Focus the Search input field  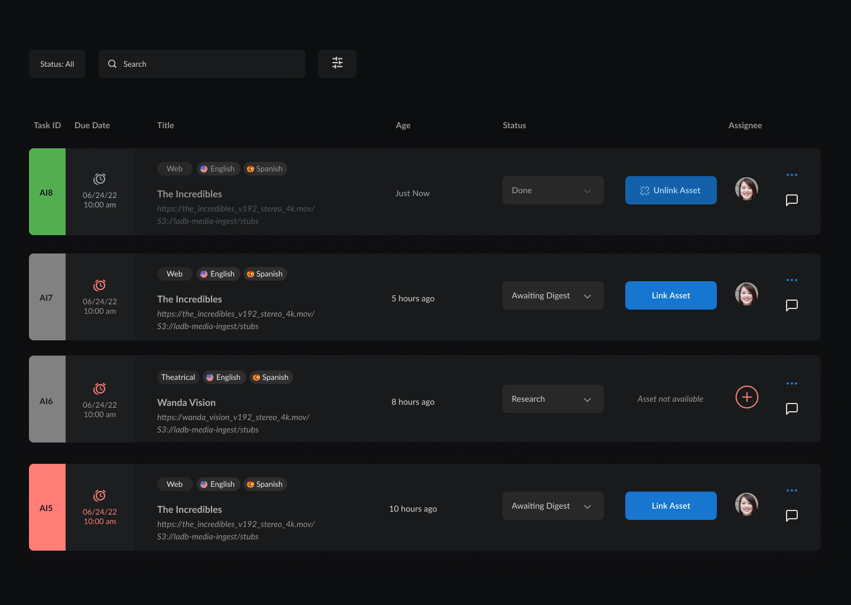coord(202,64)
